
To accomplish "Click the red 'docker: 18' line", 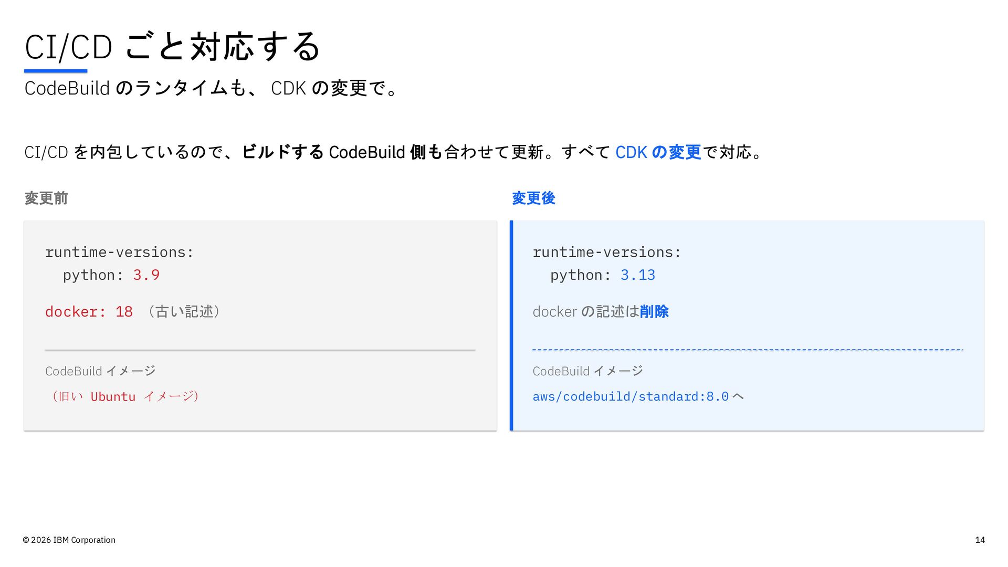I will click(89, 312).
